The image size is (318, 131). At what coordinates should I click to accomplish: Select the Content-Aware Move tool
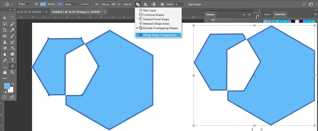point(5,36)
